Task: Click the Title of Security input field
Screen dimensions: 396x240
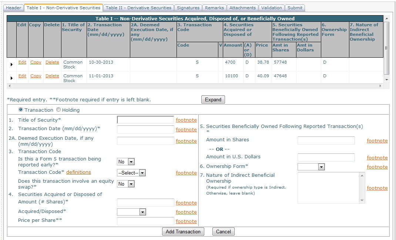Action: 145,120
